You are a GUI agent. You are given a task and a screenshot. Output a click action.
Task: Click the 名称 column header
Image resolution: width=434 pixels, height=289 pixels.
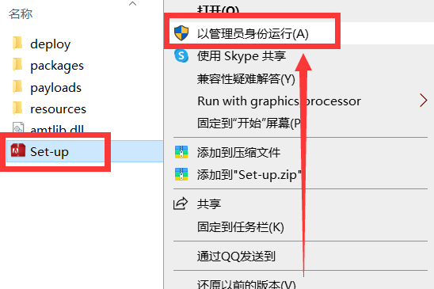[x=21, y=13]
